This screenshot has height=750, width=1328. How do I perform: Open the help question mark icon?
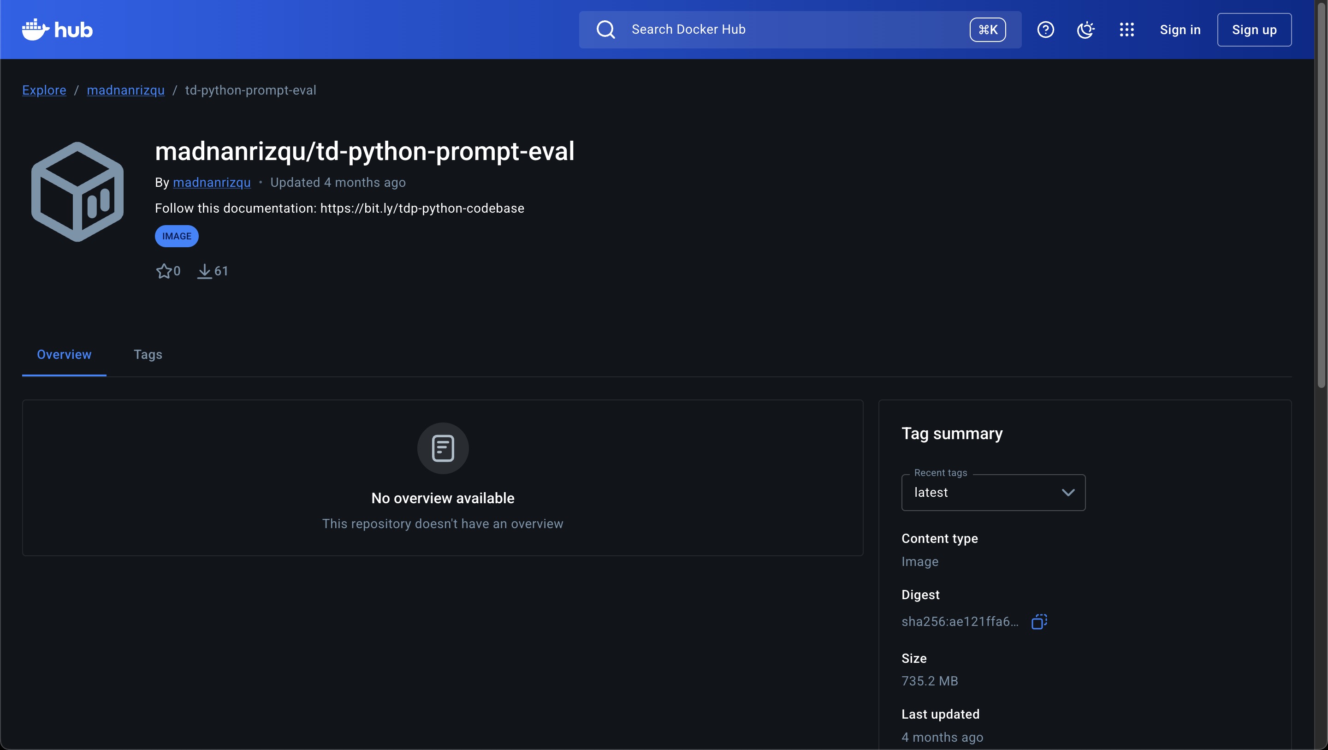1045,30
